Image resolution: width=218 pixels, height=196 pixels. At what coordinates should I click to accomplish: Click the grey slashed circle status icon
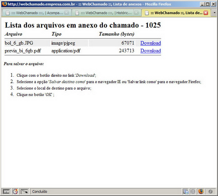point(210,191)
